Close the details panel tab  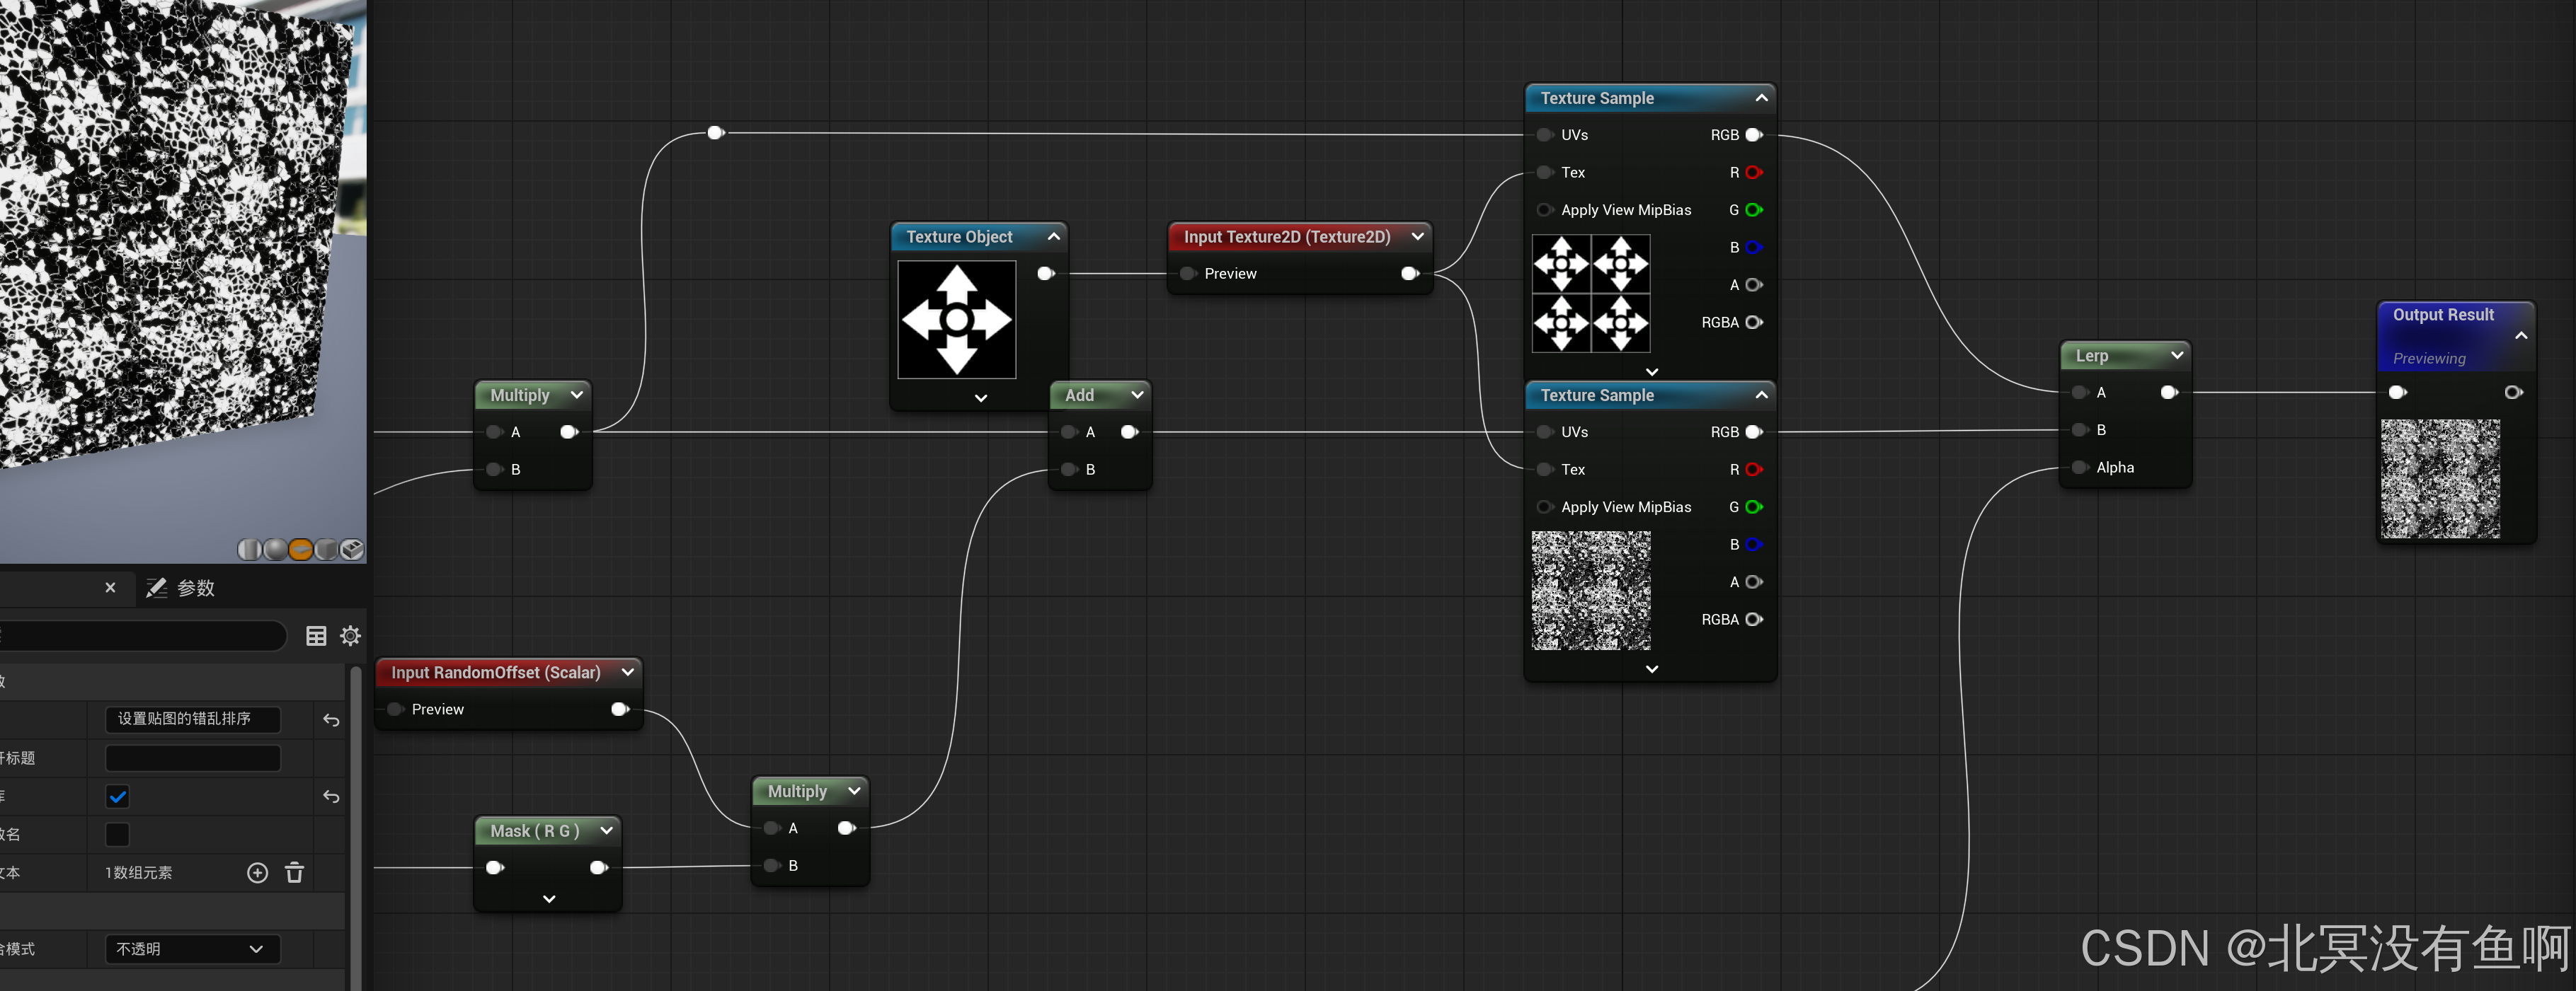[110, 587]
